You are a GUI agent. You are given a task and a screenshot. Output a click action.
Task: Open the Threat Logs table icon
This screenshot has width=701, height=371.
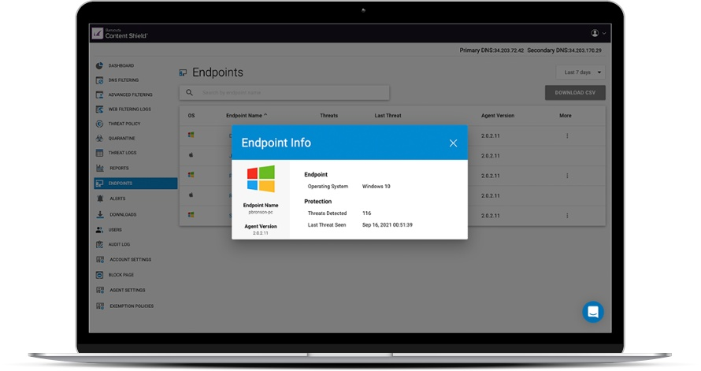click(99, 153)
